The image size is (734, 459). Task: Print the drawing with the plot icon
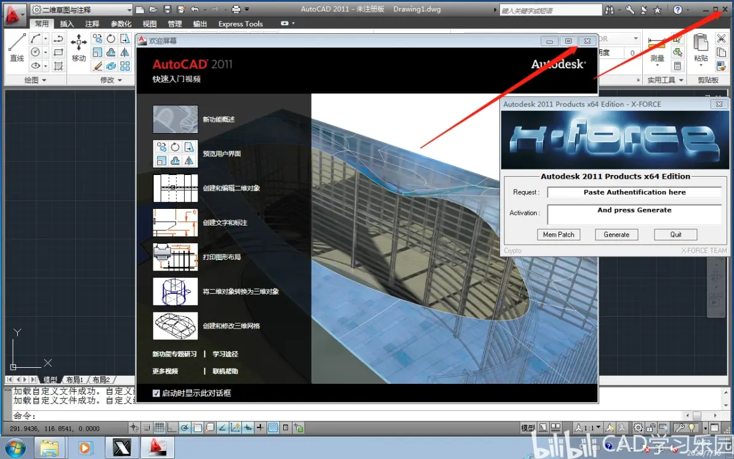click(236, 9)
